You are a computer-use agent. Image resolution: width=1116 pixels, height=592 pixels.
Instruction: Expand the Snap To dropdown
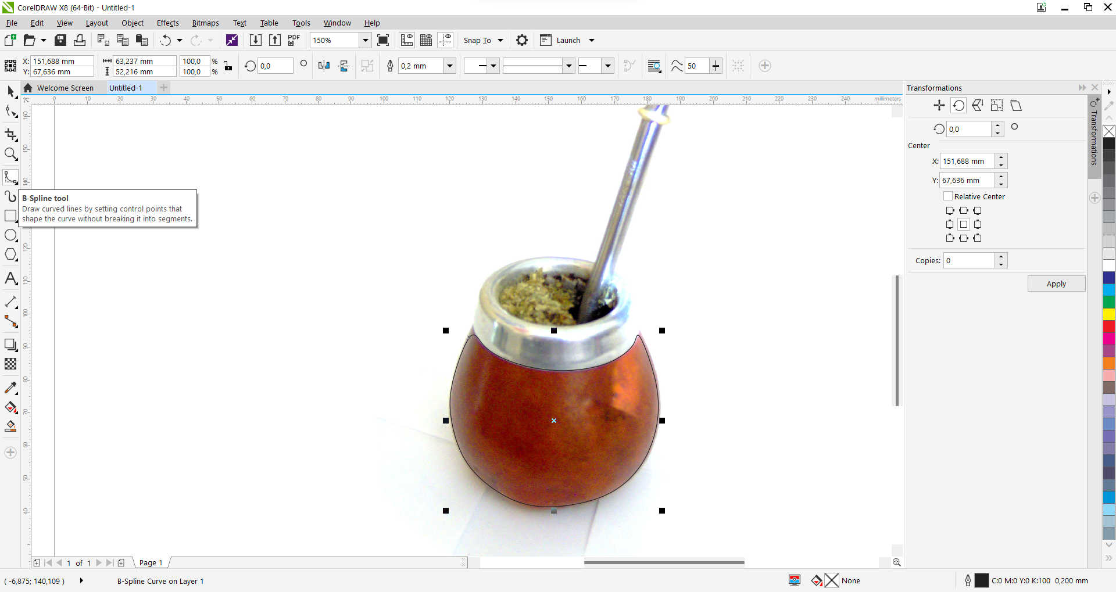(500, 40)
